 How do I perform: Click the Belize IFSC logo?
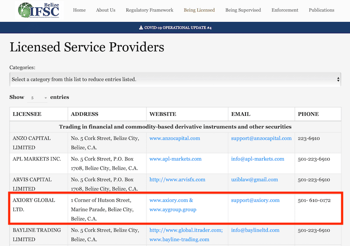39,10
